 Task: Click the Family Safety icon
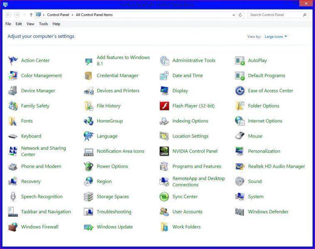point(13,106)
